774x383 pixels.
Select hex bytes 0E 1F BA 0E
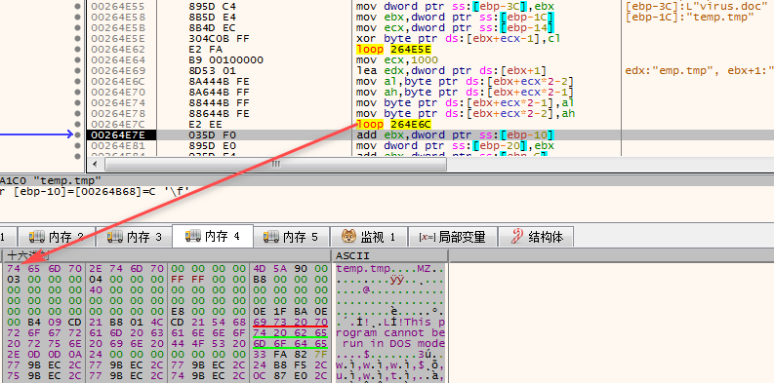(x=290, y=312)
